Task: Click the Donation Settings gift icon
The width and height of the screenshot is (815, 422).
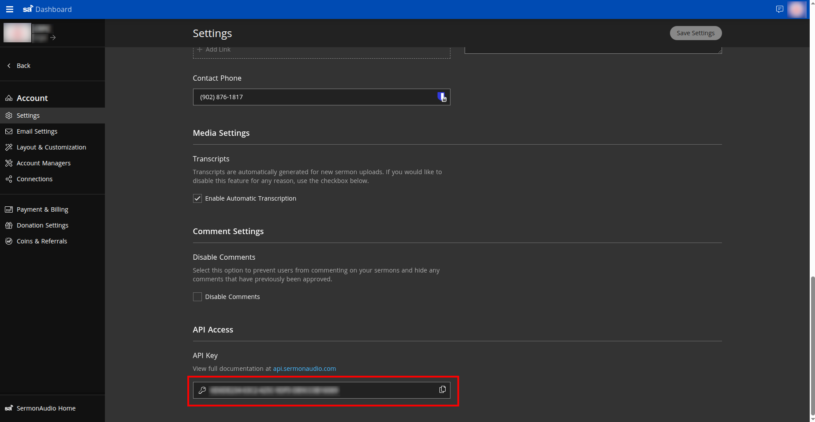Action: [9, 225]
